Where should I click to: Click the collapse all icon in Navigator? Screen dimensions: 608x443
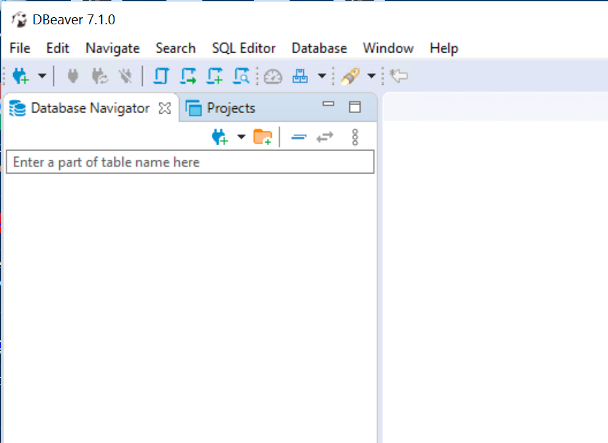tap(299, 137)
